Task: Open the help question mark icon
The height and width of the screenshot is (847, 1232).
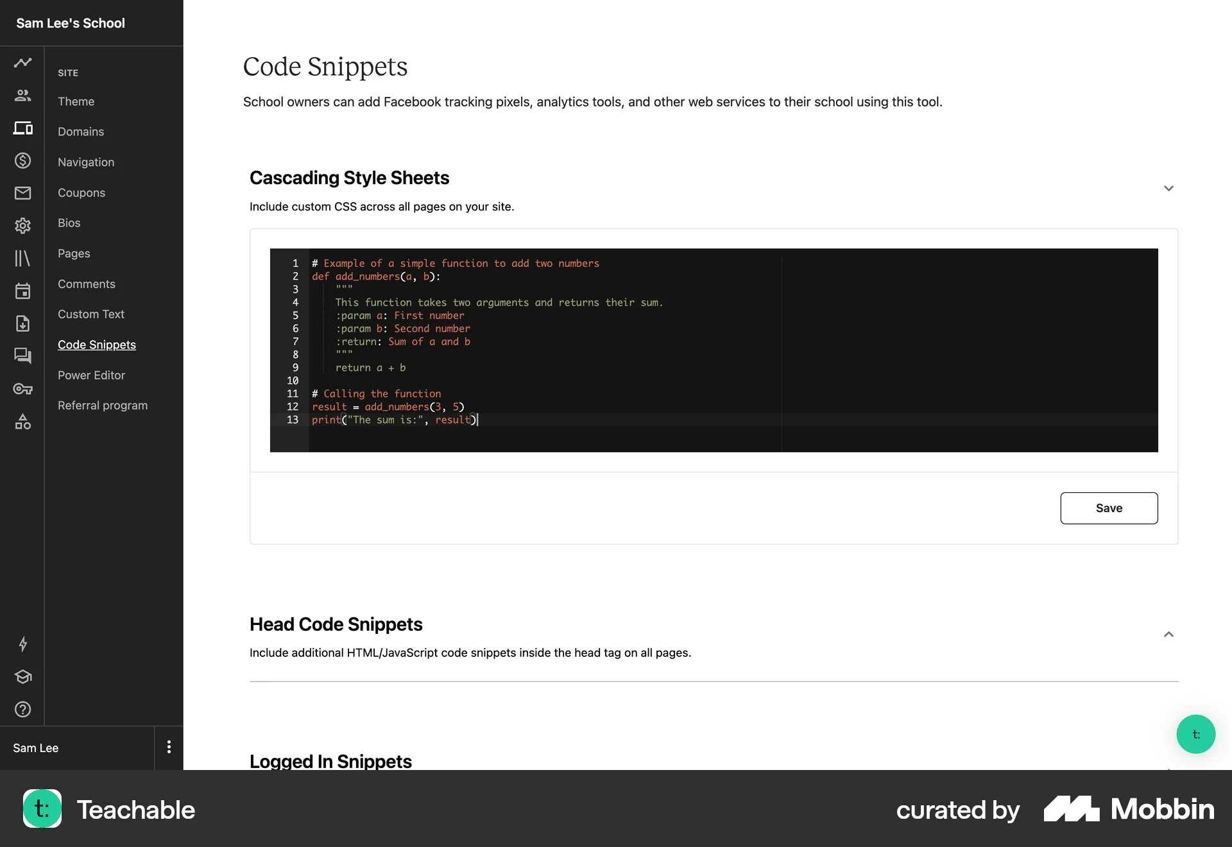Action: pyautogui.click(x=23, y=710)
